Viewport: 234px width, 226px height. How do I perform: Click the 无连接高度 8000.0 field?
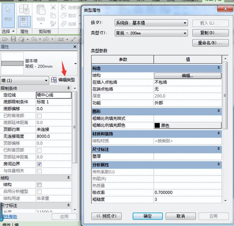tap(54, 136)
